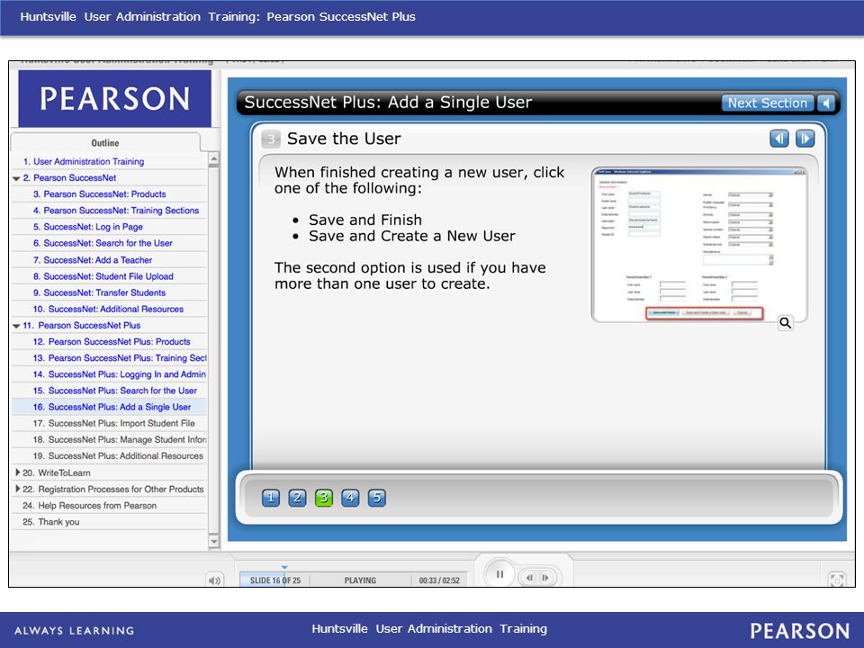The width and height of the screenshot is (864, 648).
Task: Click the 00:33 / 02:52 time display
Action: coord(439,580)
